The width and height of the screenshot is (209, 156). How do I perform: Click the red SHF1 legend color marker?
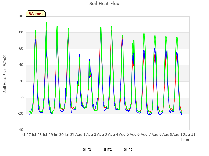[x=78, y=150]
